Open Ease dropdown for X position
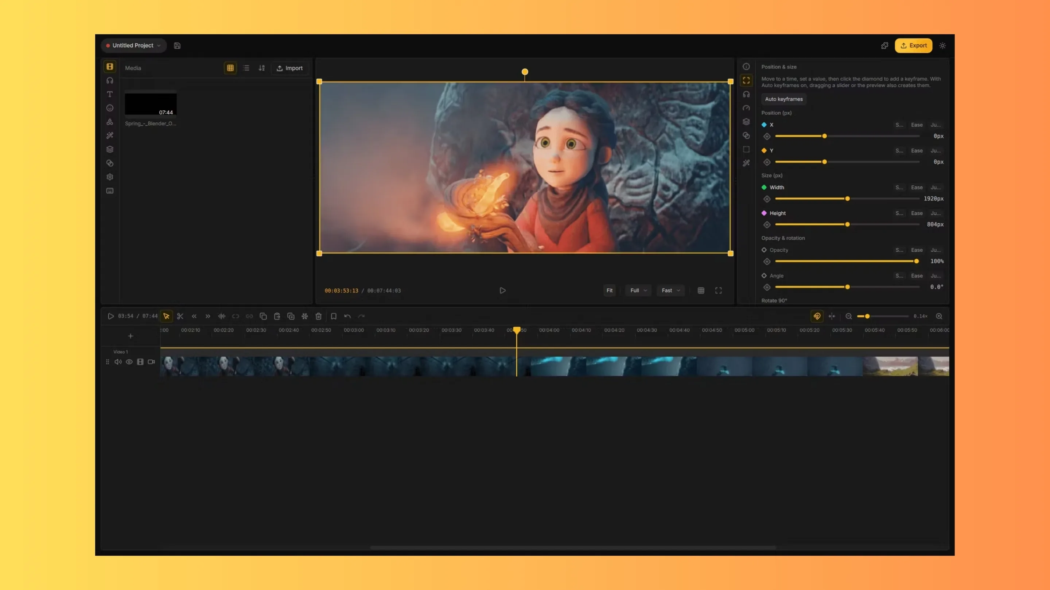Image resolution: width=1050 pixels, height=590 pixels. (917, 125)
